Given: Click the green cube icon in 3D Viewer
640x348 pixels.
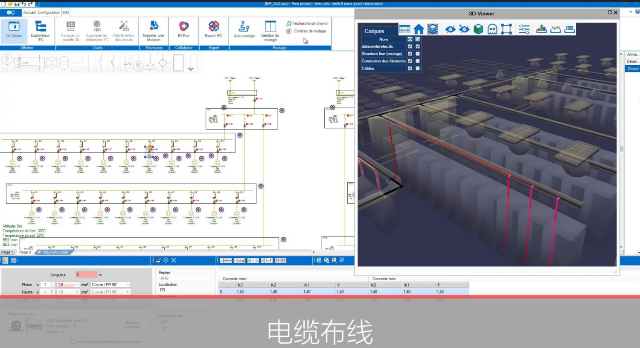Looking at the screenshot, I should [478, 29].
